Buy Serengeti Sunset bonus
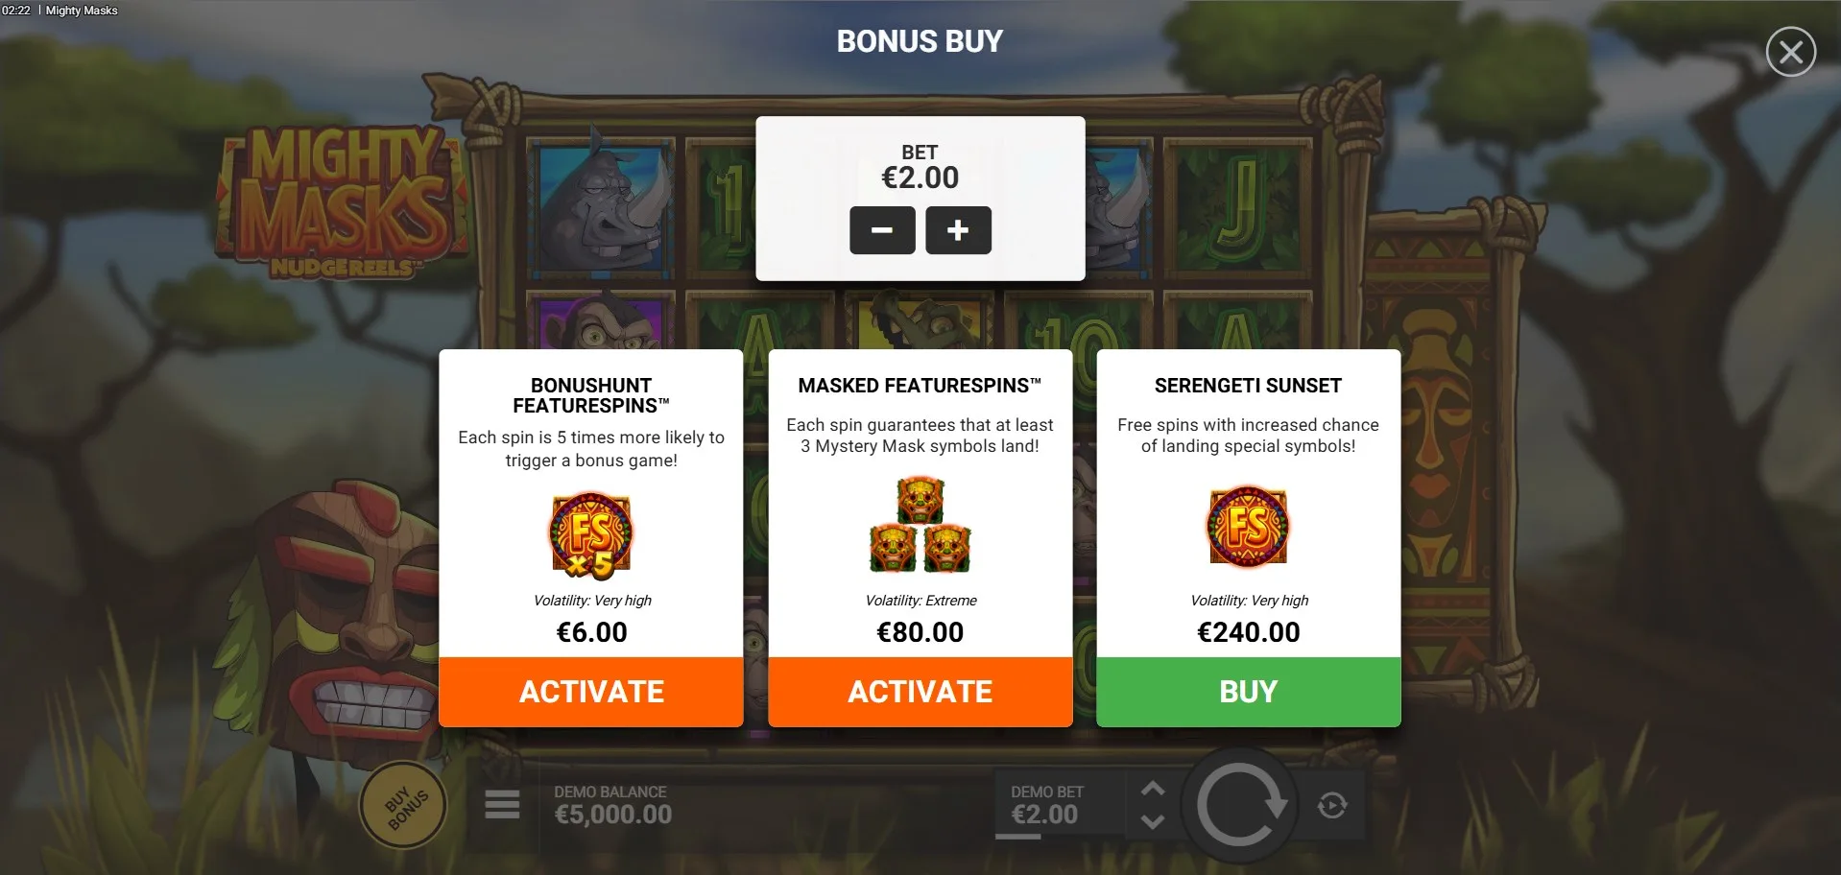The height and width of the screenshot is (875, 1841). [x=1249, y=692]
